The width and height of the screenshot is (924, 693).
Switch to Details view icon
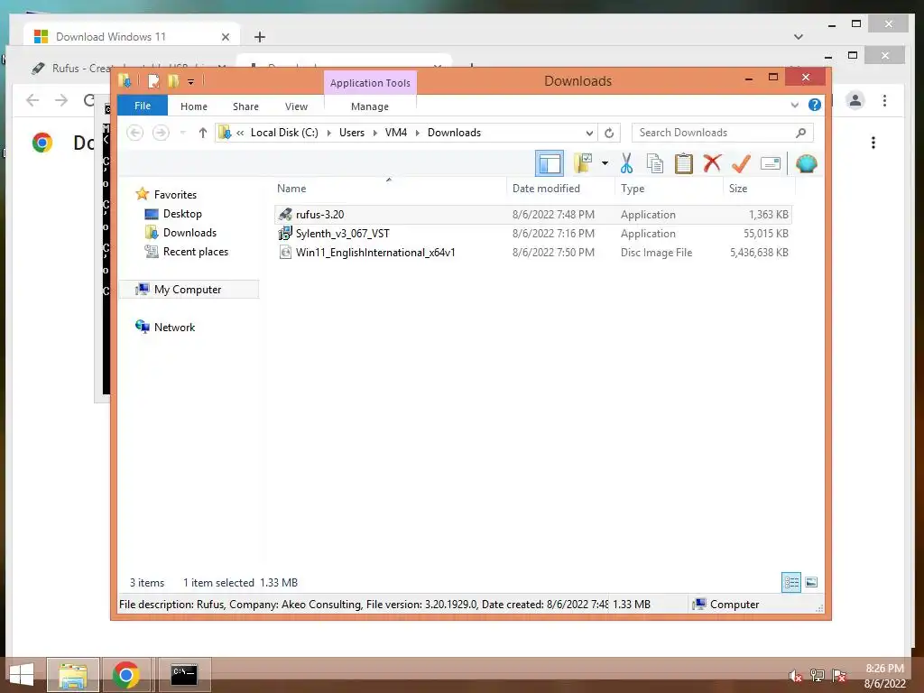pyautogui.click(x=790, y=583)
